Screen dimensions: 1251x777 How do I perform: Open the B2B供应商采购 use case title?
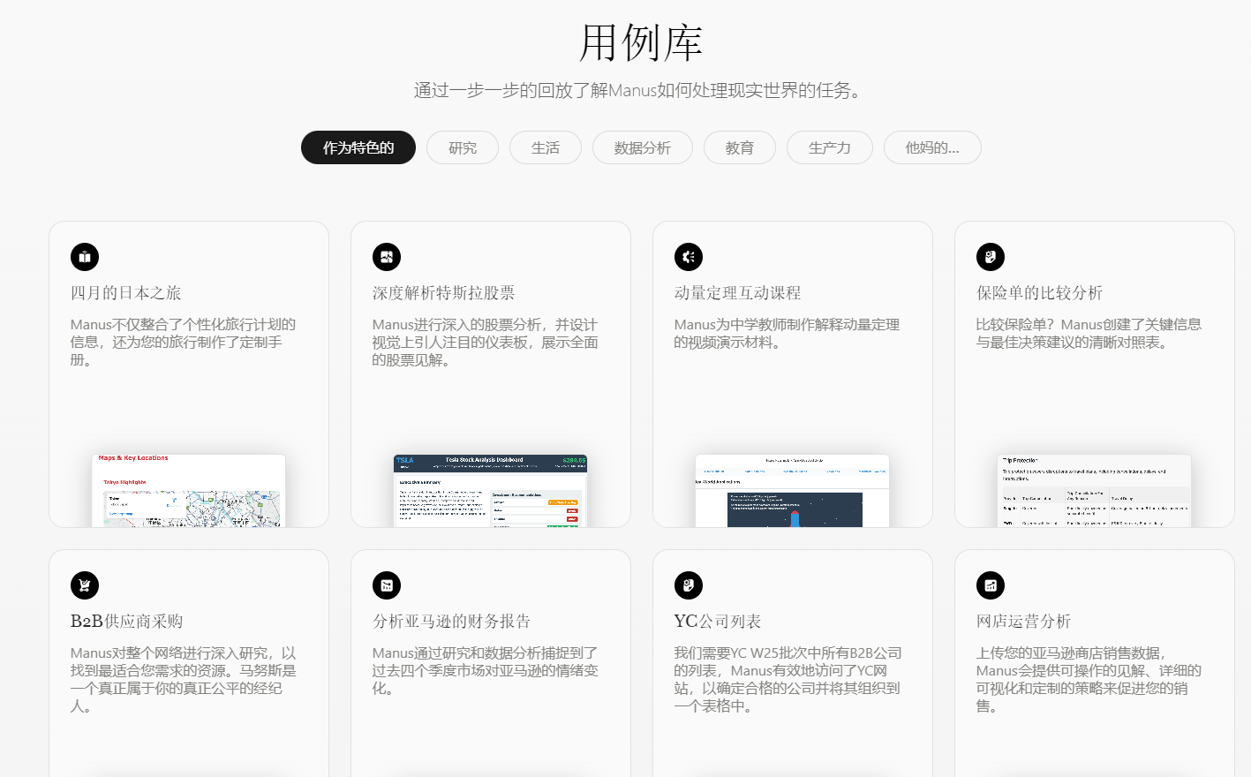pos(127,622)
